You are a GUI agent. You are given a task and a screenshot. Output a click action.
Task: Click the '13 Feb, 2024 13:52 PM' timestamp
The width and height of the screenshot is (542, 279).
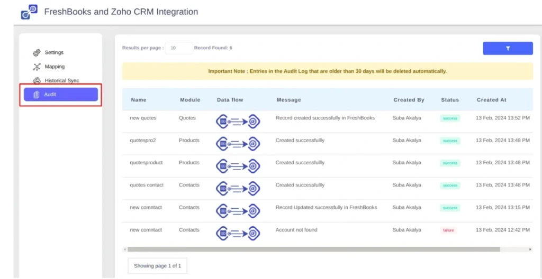[503, 118]
